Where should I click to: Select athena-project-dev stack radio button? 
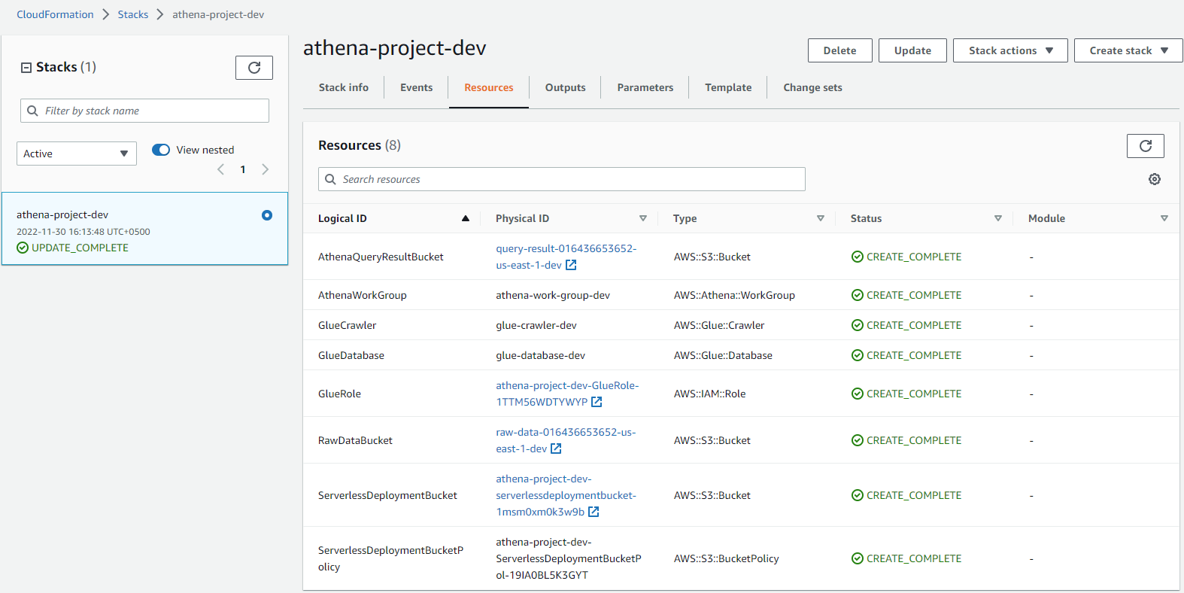coord(267,215)
